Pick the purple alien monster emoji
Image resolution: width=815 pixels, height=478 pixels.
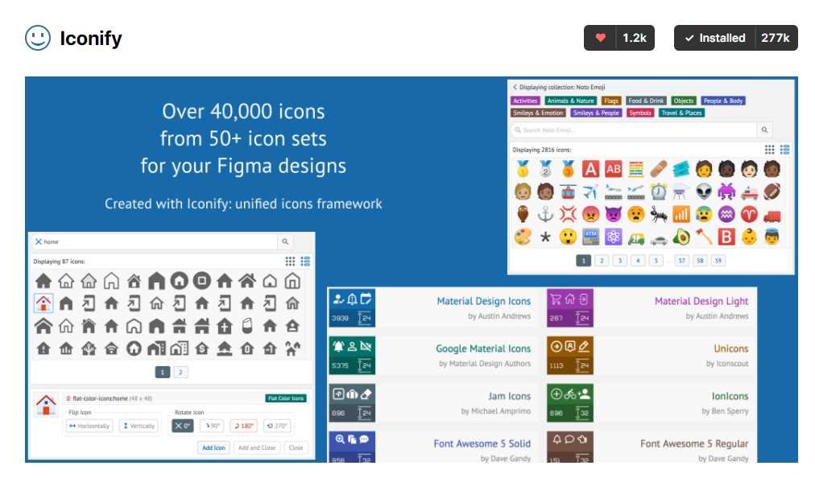[726, 192]
